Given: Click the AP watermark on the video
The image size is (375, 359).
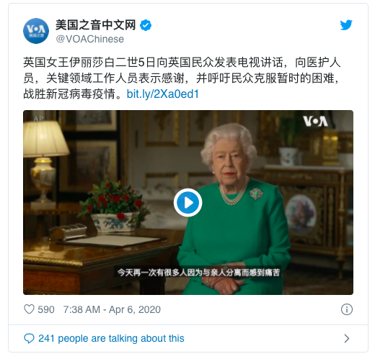Looking at the screenshot, I should pyautogui.click(x=38, y=119).
